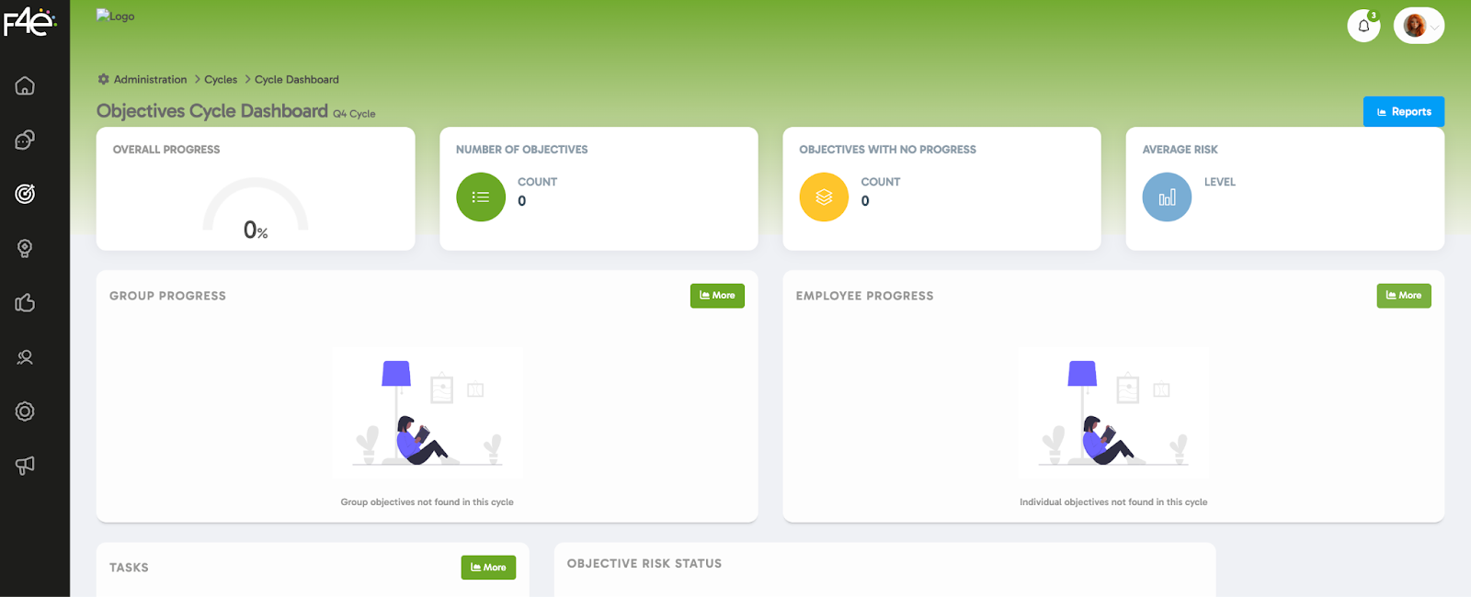The width and height of the screenshot is (1471, 597).
Task: Open the Home icon in the sidebar
Action: 25,85
